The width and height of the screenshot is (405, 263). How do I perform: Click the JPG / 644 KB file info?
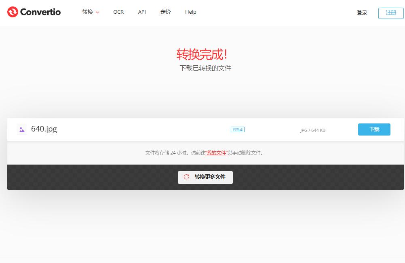pyautogui.click(x=312, y=130)
